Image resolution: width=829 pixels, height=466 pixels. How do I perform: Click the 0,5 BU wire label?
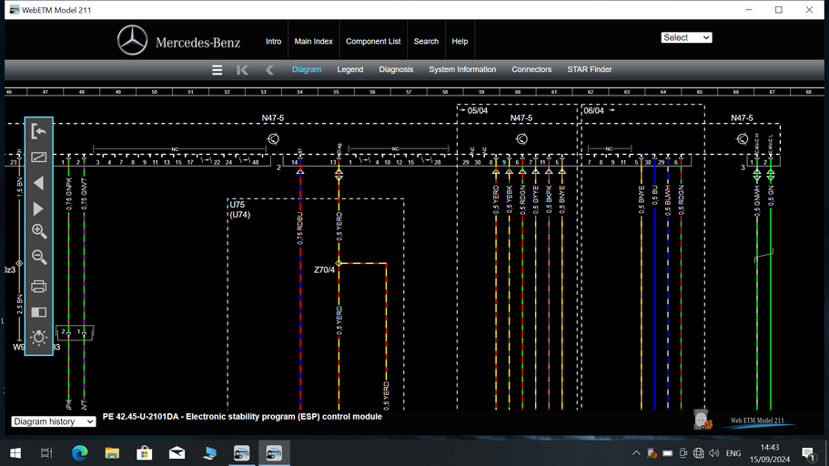(654, 196)
